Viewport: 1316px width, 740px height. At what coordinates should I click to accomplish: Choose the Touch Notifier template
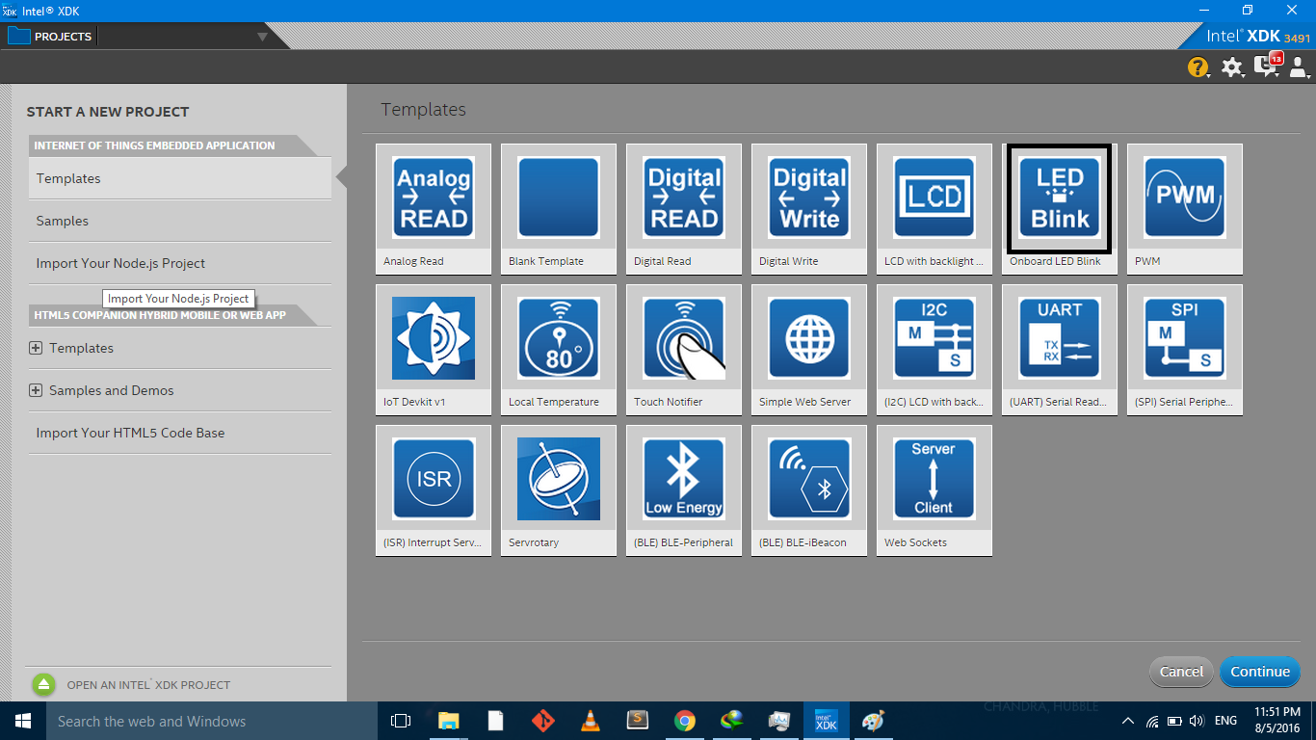coord(684,350)
